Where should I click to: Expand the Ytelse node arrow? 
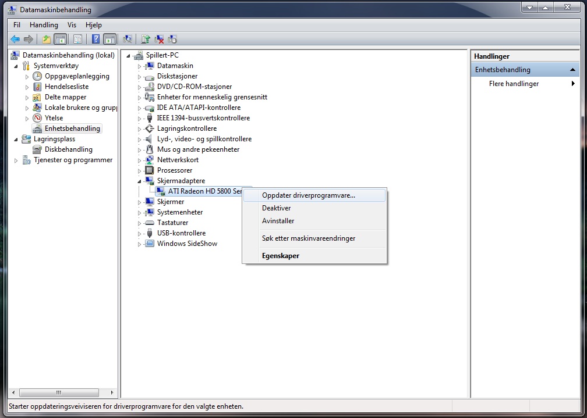(x=27, y=119)
